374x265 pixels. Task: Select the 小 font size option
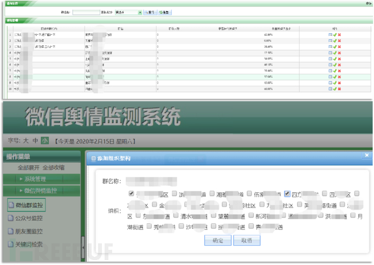pyautogui.click(x=45, y=141)
